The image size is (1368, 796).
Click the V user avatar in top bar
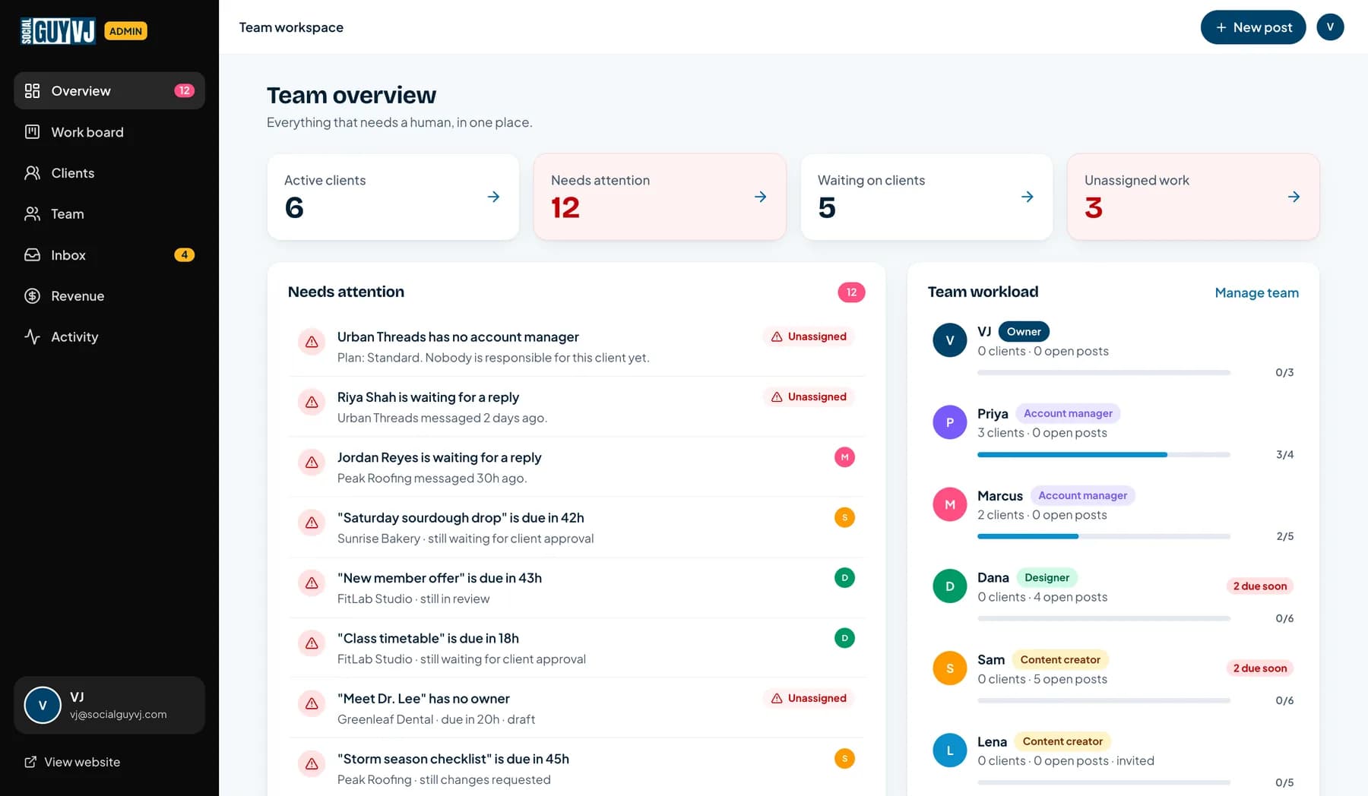pos(1330,27)
